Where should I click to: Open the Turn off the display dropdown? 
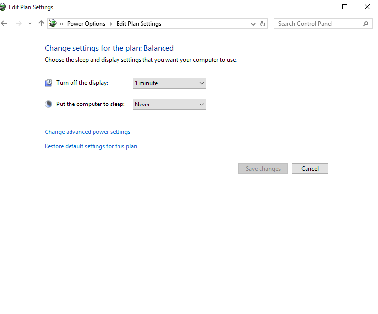169,83
